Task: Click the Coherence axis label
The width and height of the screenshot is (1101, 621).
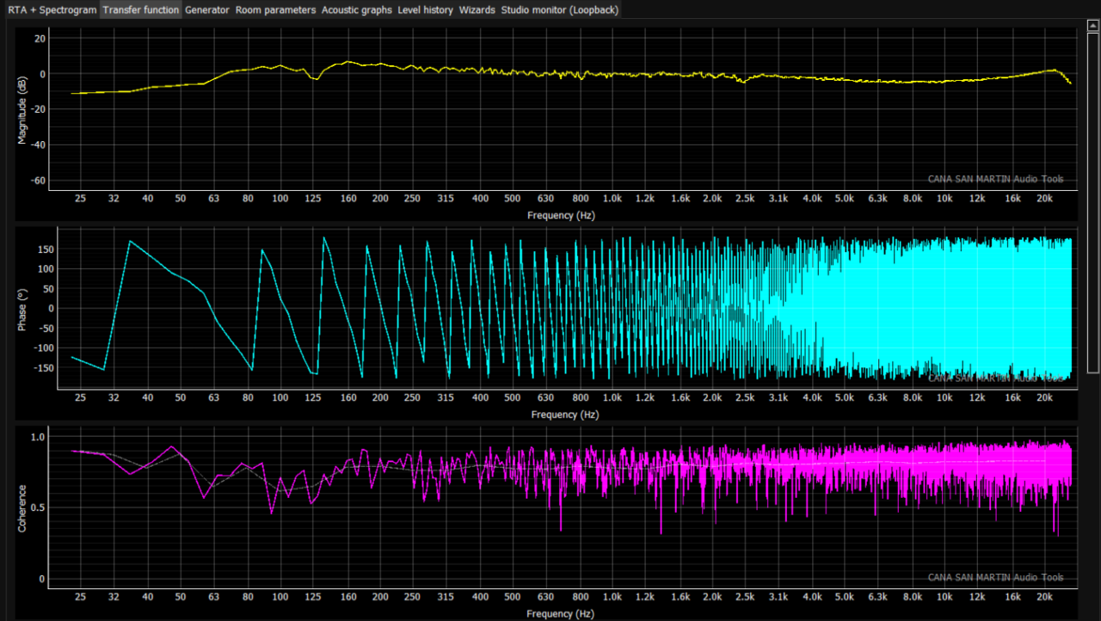Action: click(22, 507)
